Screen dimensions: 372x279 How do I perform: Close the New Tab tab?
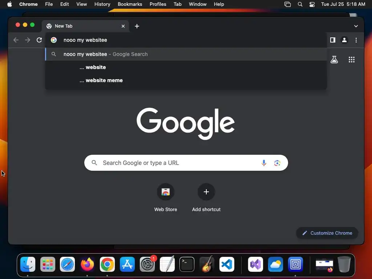pyautogui.click(x=123, y=26)
